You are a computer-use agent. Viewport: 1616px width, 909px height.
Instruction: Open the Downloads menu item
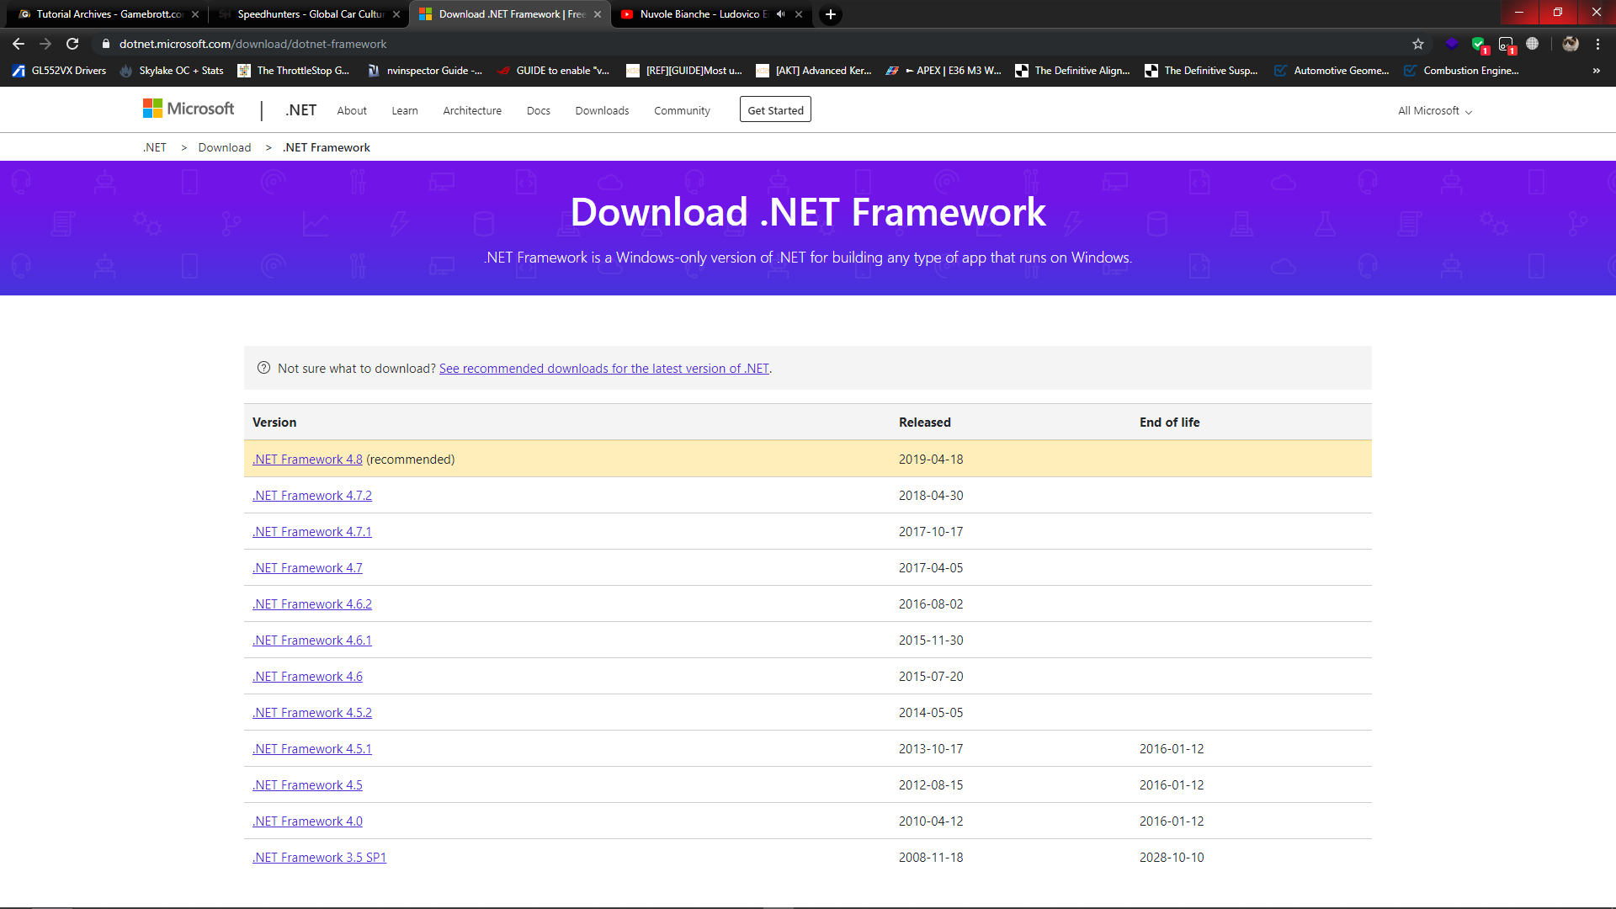(602, 111)
